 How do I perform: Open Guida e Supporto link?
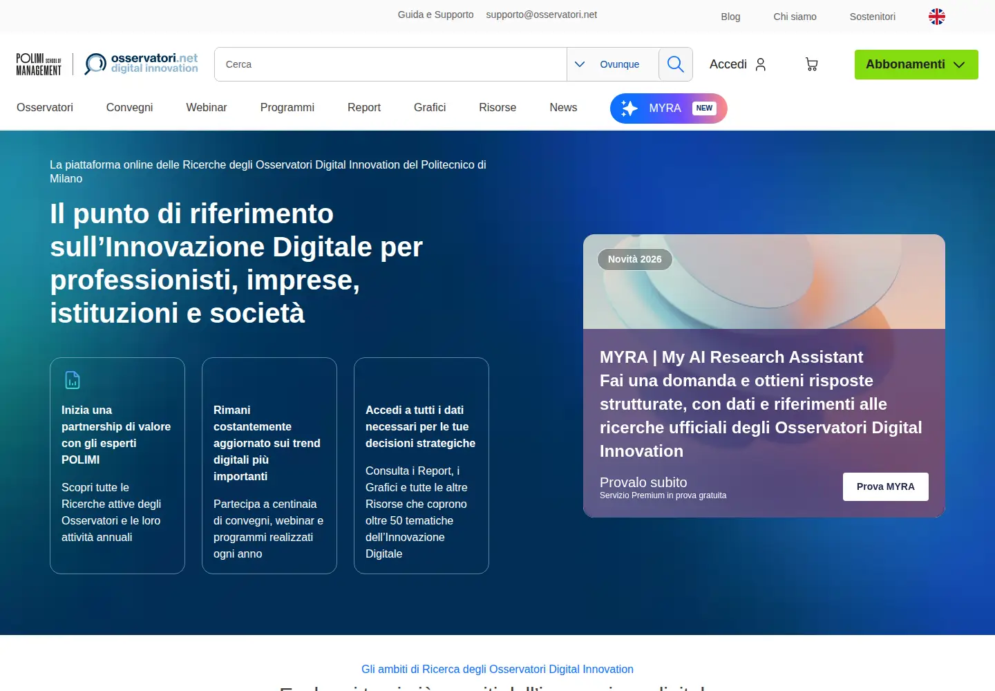point(436,15)
